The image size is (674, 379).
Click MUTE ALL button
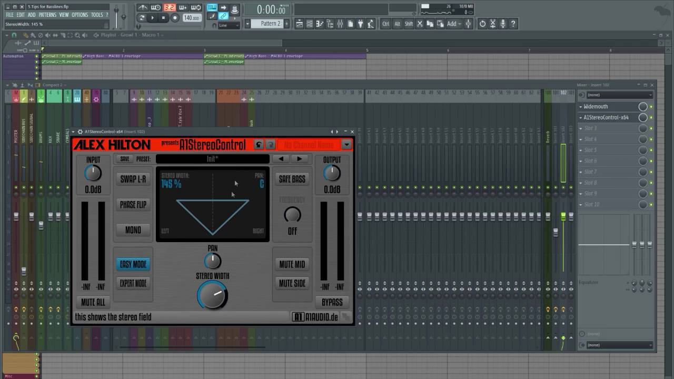pos(93,302)
